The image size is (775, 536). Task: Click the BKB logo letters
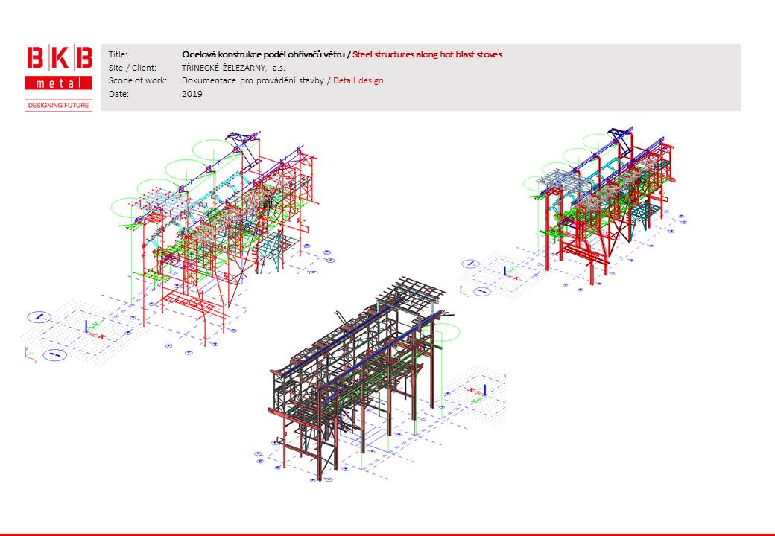pyautogui.click(x=59, y=59)
